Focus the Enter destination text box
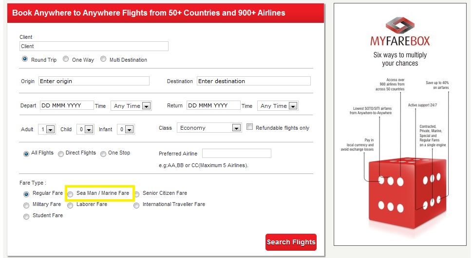473x258 pixels. [253, 81]
